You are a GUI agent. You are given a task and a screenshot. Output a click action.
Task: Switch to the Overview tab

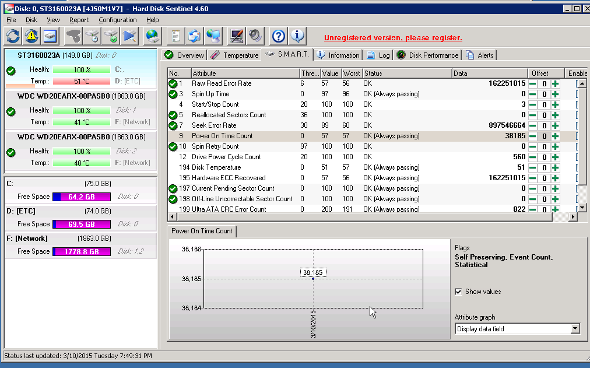tap(184, 55)
